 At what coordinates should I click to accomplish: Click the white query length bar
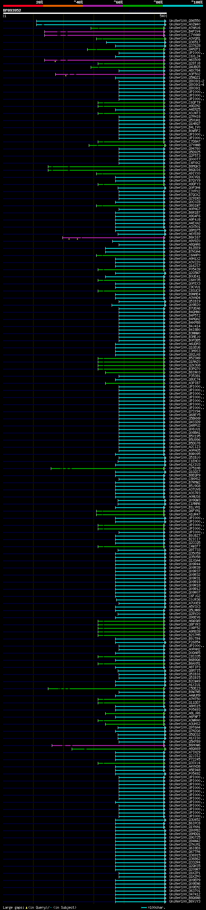[85, 14]
